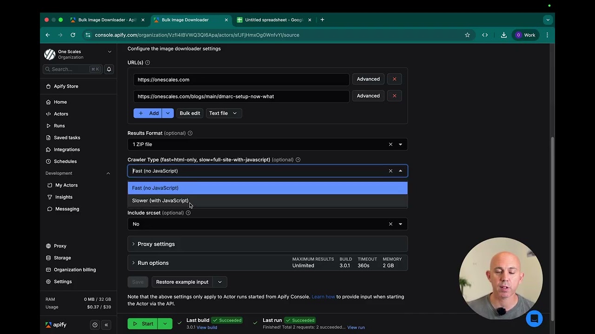
Task: Select Slower (with JavaScript) option
Action: [x=267, y=200]
